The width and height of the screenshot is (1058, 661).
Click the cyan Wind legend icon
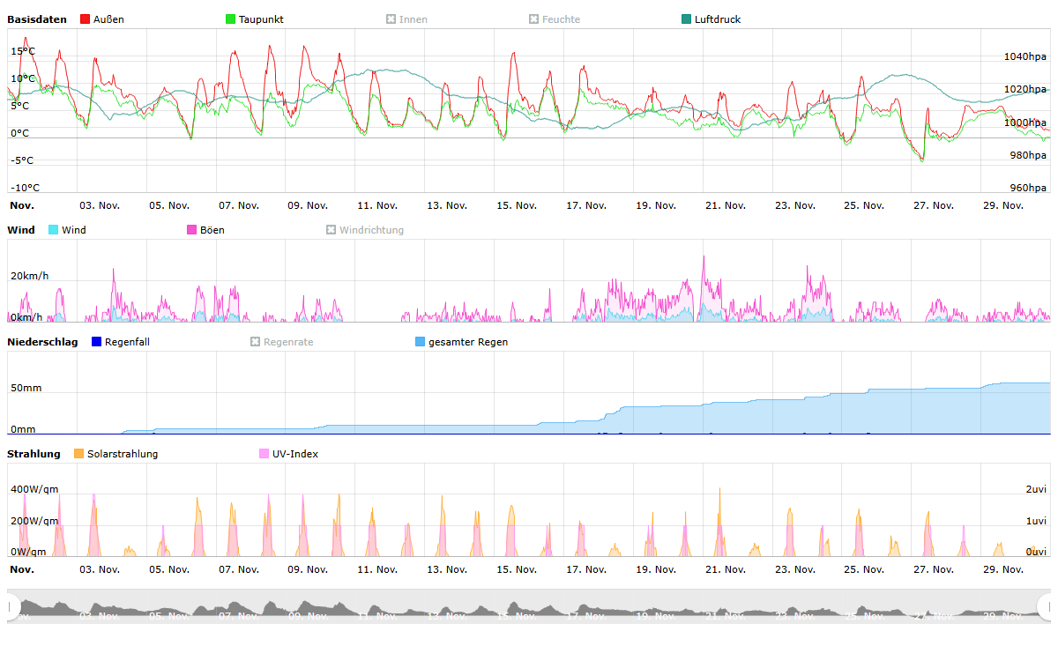click(x=54, y=230)
